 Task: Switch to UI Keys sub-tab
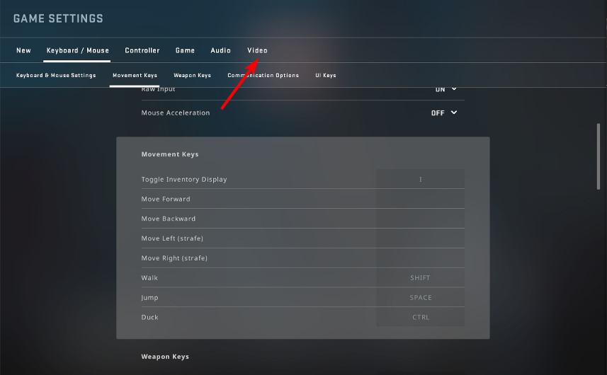[x=326, y=76]
